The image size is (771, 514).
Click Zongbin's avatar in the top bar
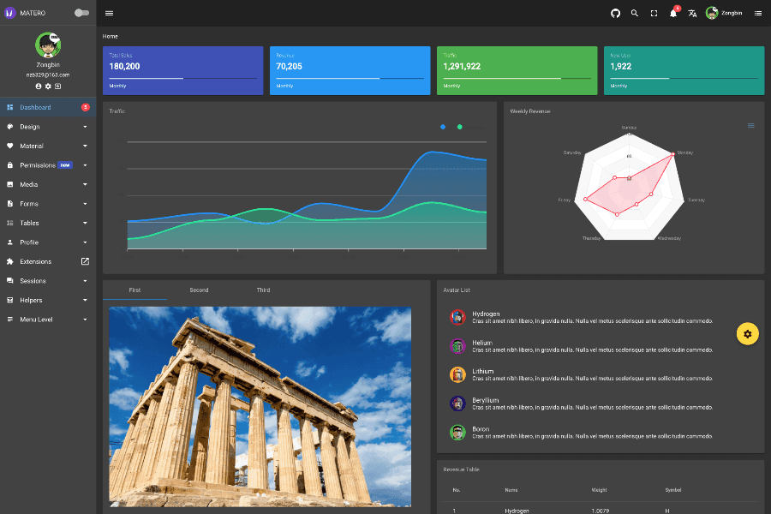[x=712, y=13]
